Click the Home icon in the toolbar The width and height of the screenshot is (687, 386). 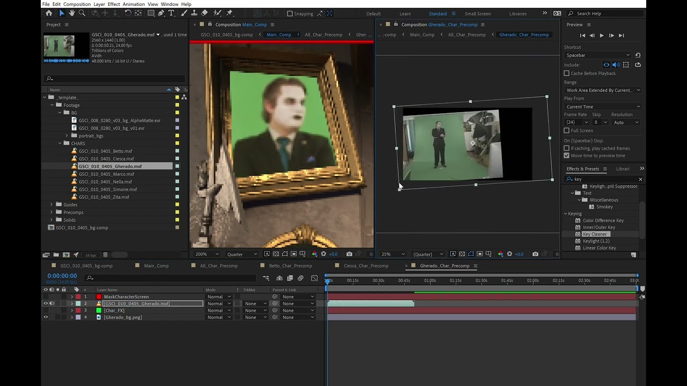[49, 13]
